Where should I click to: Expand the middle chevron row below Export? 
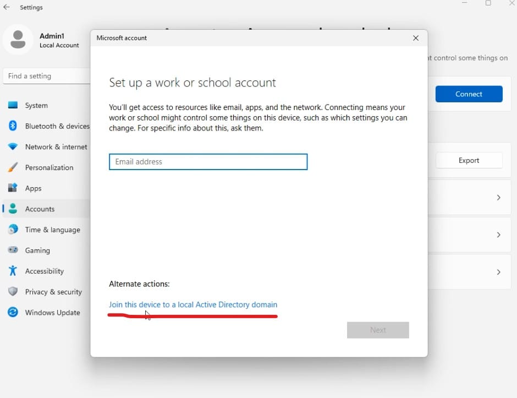point(498,235)
